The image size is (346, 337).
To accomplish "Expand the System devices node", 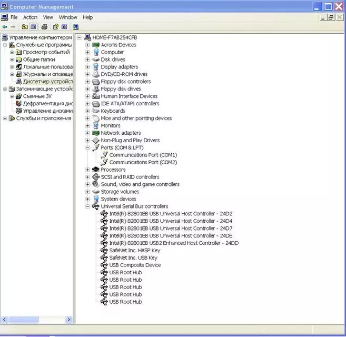I will click(87, 199).
